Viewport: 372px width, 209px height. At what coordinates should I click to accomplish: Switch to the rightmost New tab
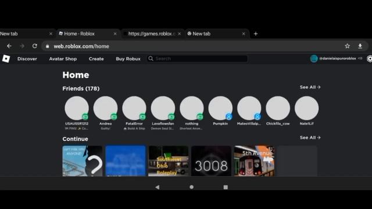(217, 34)
